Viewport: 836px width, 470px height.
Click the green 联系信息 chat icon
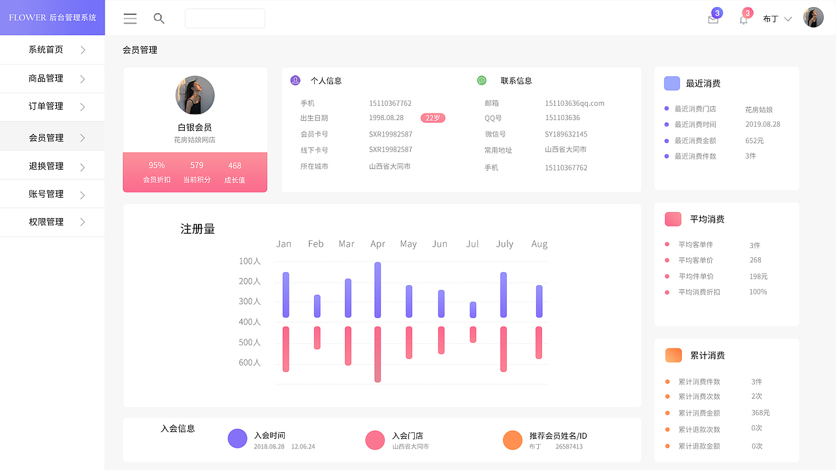481,80
